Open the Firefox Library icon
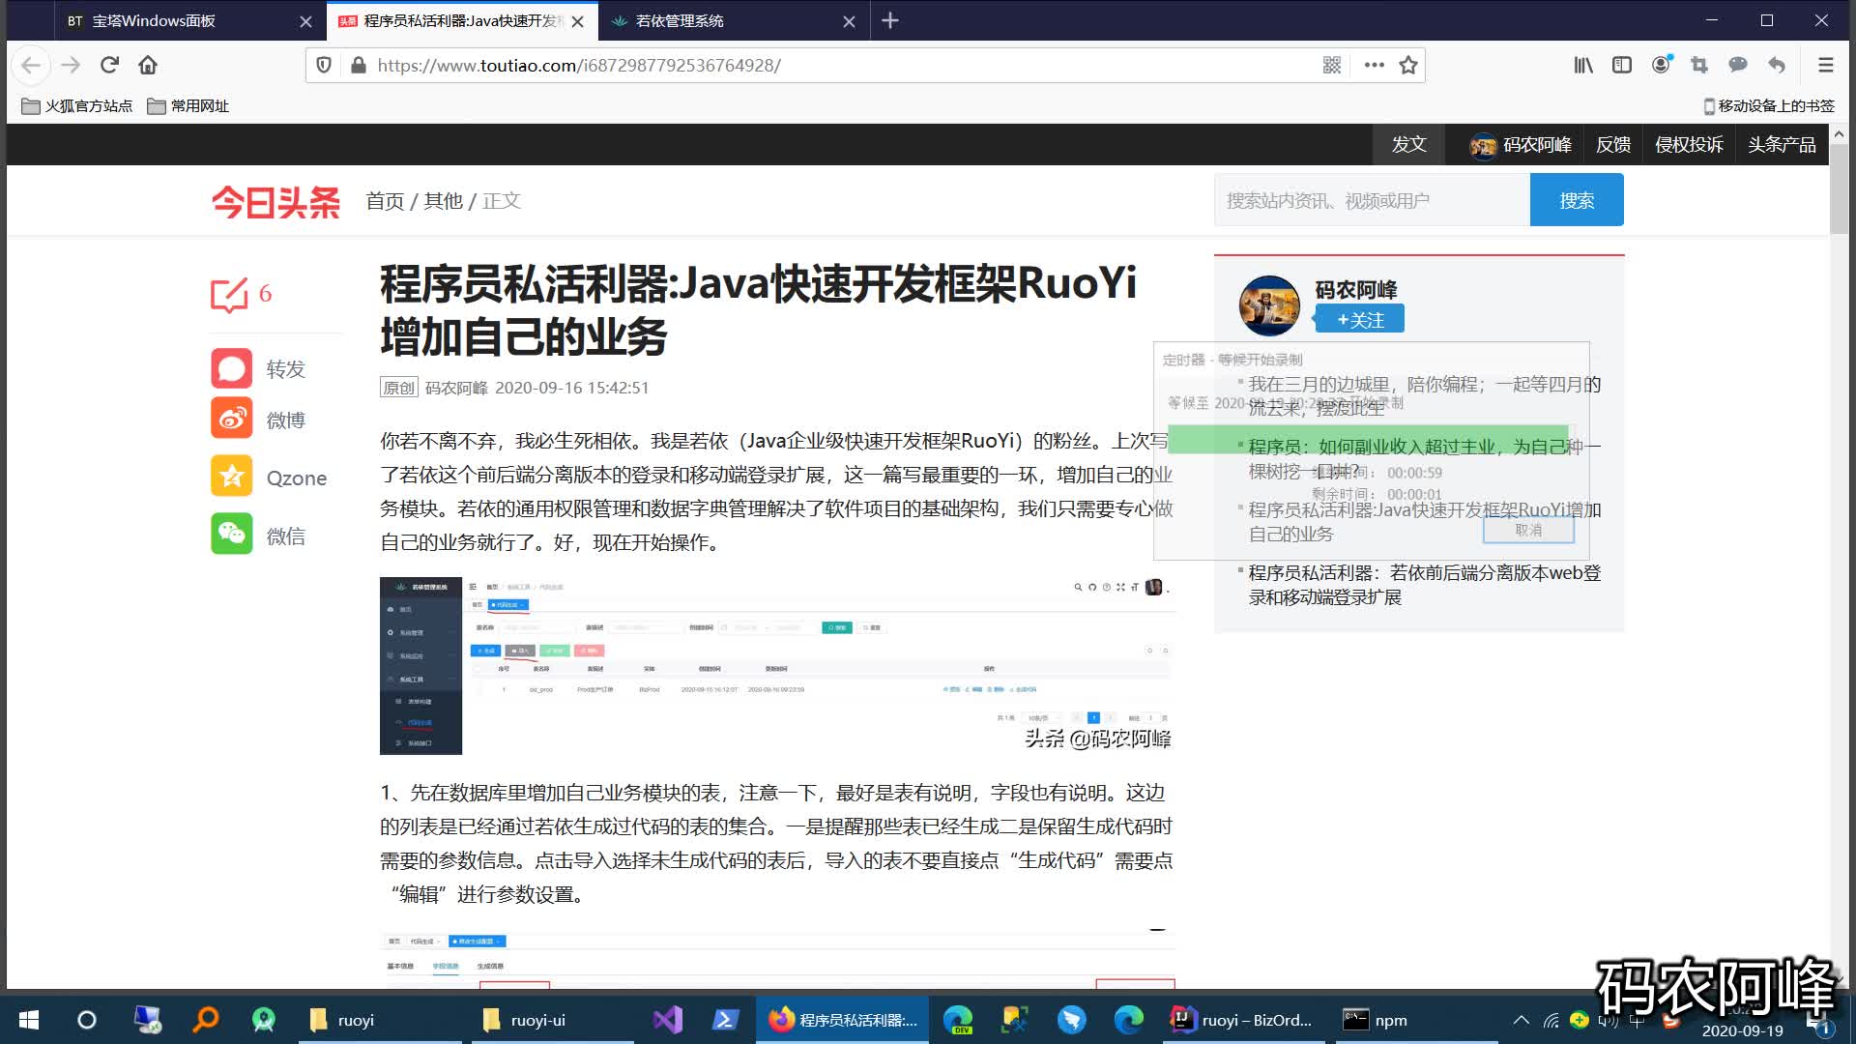Image resolution: width=1856 pixels, height=1044 pixels. (1582, 65)
